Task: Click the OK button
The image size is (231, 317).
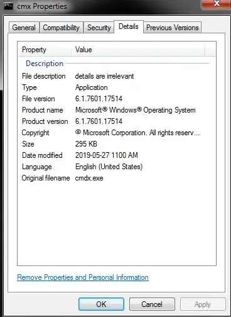Action: pos(101,304)
